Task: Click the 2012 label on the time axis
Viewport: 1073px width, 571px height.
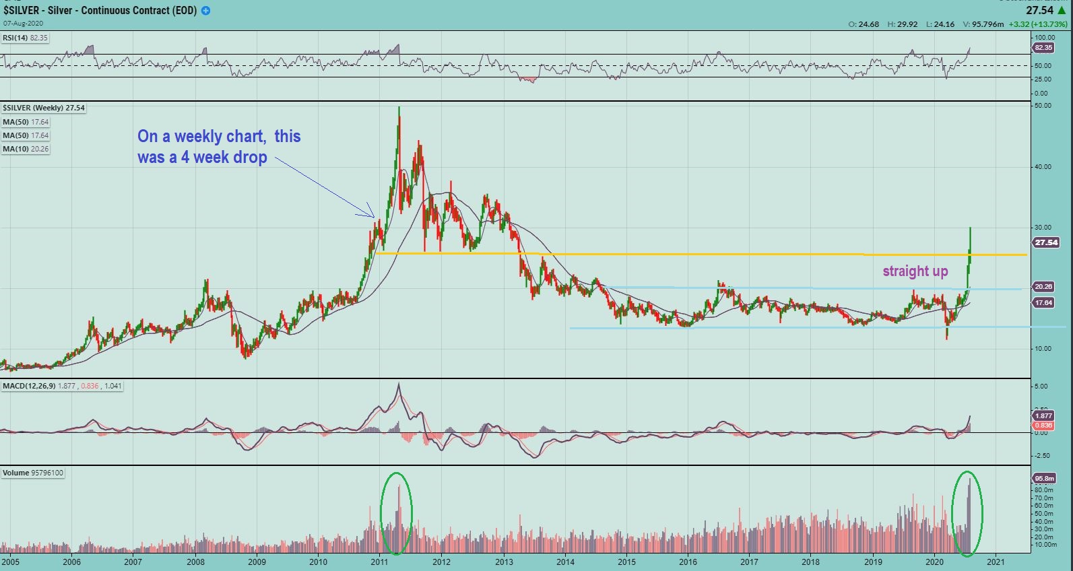Action: 441,562
